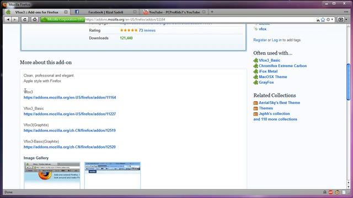Open the vfox tag link
This screenshot has height=198, width=353.
click(263, 29)
